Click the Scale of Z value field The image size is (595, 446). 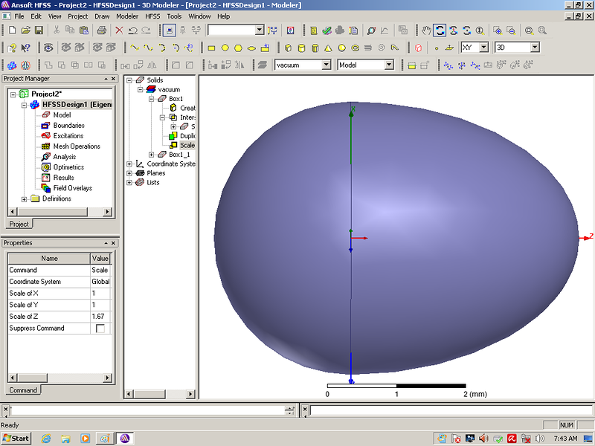pyautogui.click(x=100, y=317)
